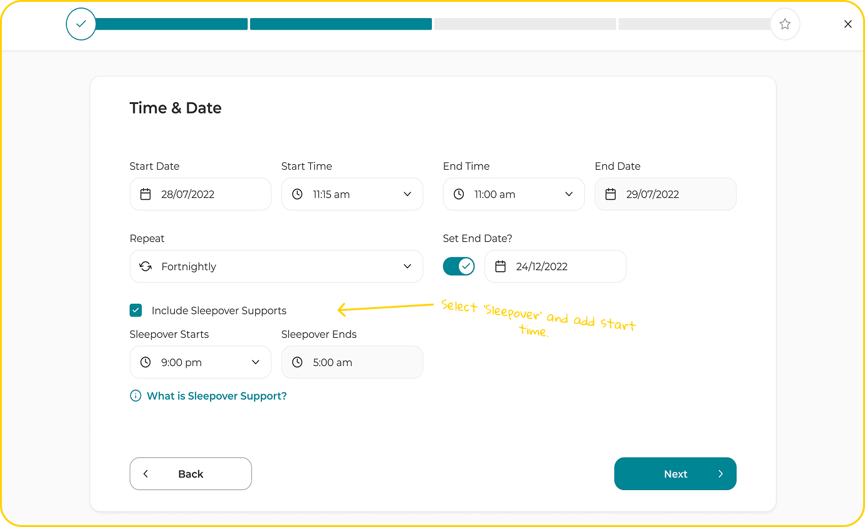The height and width of the screenshot is (527, 865).
Task: Click the repeat arrows icon beside Fortnightly
Action: pyautogui.click(x=145, y=266)
